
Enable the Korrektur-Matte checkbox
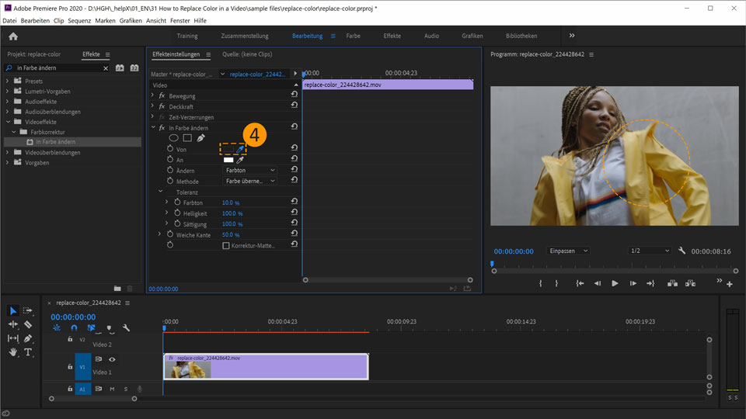click(226, 245)
